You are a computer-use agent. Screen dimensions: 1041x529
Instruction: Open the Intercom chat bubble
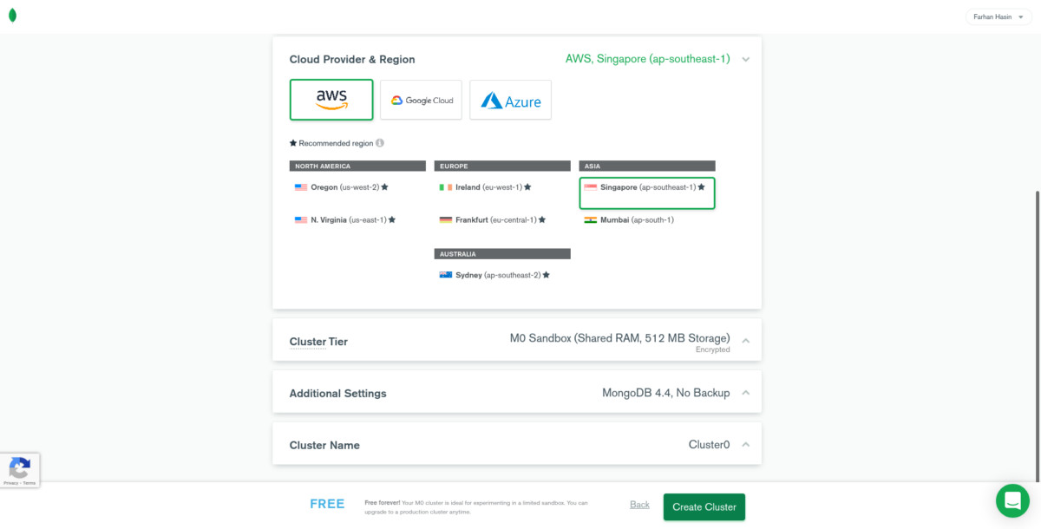(x=1012, y=500)
